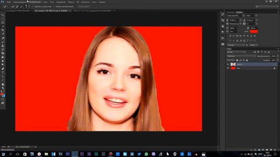This screenshot has height=157, width=280.
Task: Open the Справка menu
Action: point(102,2)
